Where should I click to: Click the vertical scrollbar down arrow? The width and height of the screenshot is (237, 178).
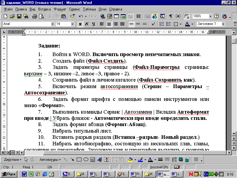tap(234, 134)
